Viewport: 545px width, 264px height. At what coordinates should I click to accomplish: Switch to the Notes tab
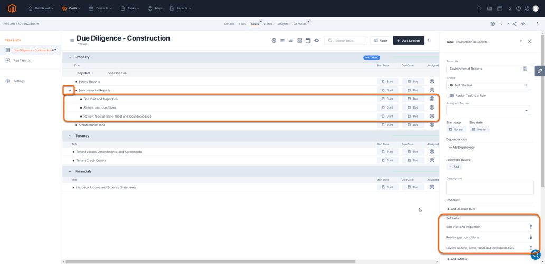tap(268, 24)
